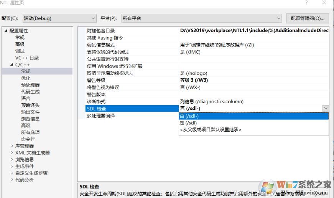
Task: Select 常规 under 配置属性
Action: (x=20, y=37)
